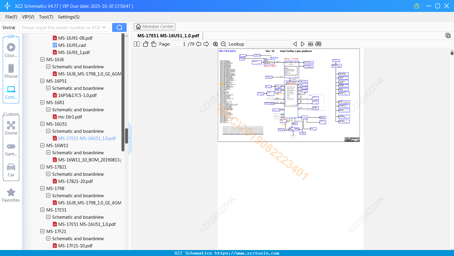Collapse the MS-179B tree node
This screenshot has width=454, height=256.
pos(42,188)
